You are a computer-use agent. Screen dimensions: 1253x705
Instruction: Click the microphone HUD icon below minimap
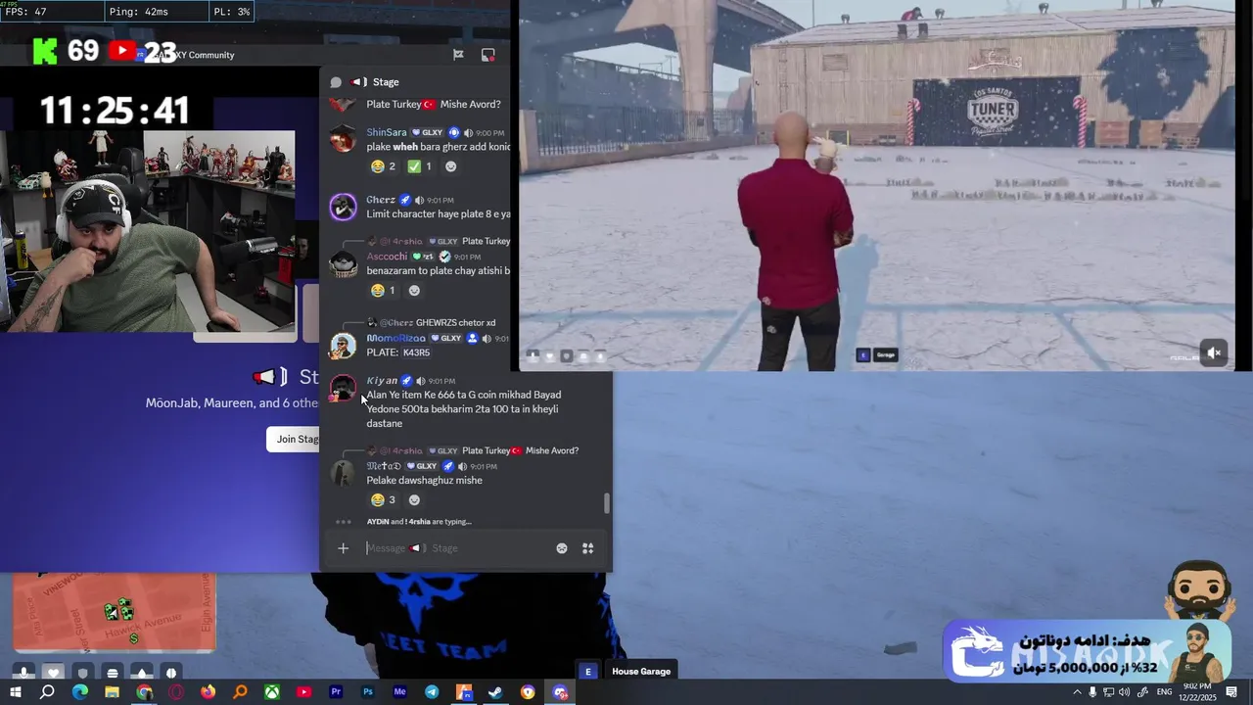[23, 673]
